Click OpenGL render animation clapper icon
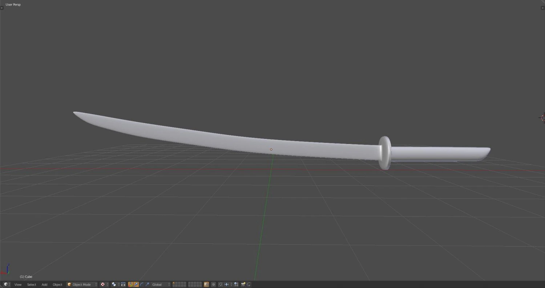Screen dimensions: 545x288 pos(249,285)
